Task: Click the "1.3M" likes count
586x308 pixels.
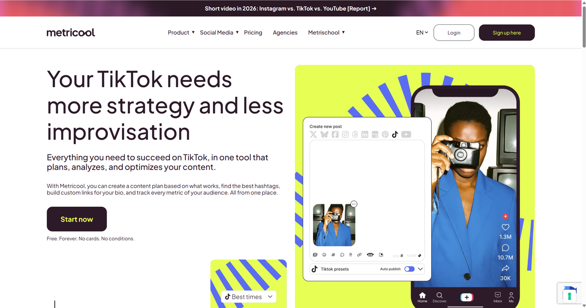Action: coord(505,237)
